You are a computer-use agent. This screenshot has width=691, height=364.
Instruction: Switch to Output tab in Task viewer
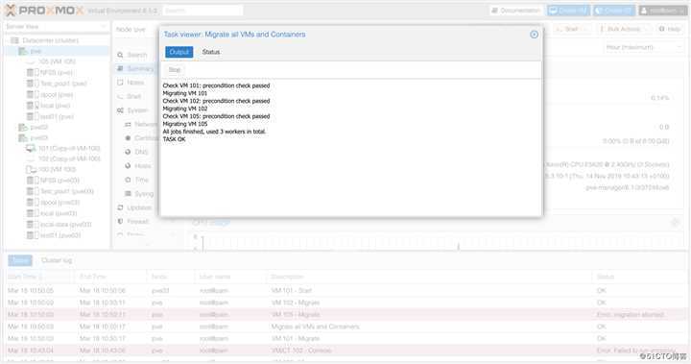tap(179, 52)
